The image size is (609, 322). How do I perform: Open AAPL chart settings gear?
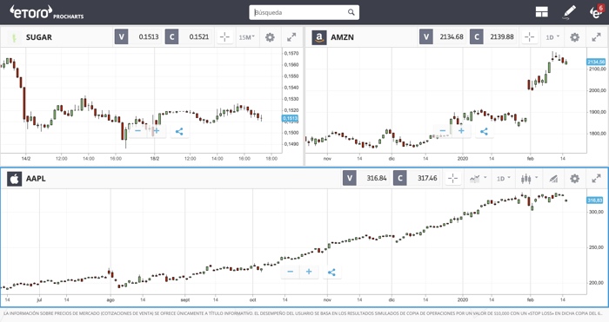[x=574, y=179]
